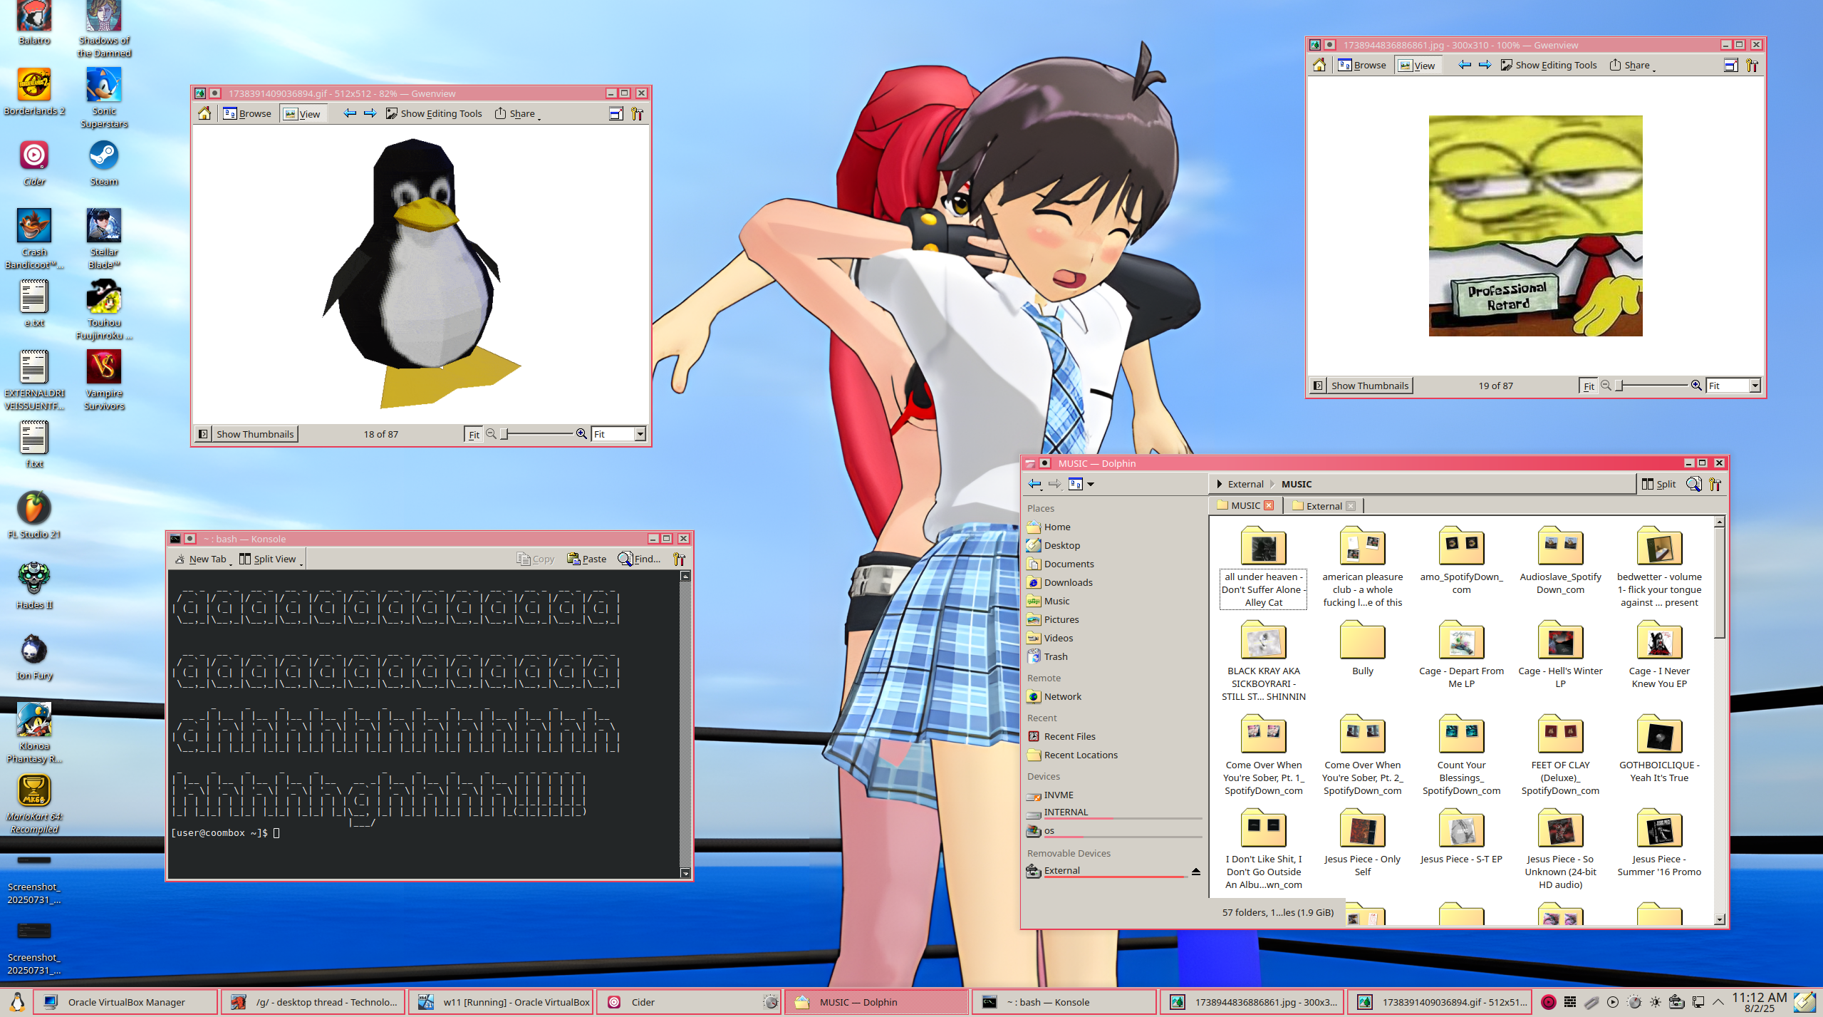Open Konsole configure tools icon

(x=680, y=559)
